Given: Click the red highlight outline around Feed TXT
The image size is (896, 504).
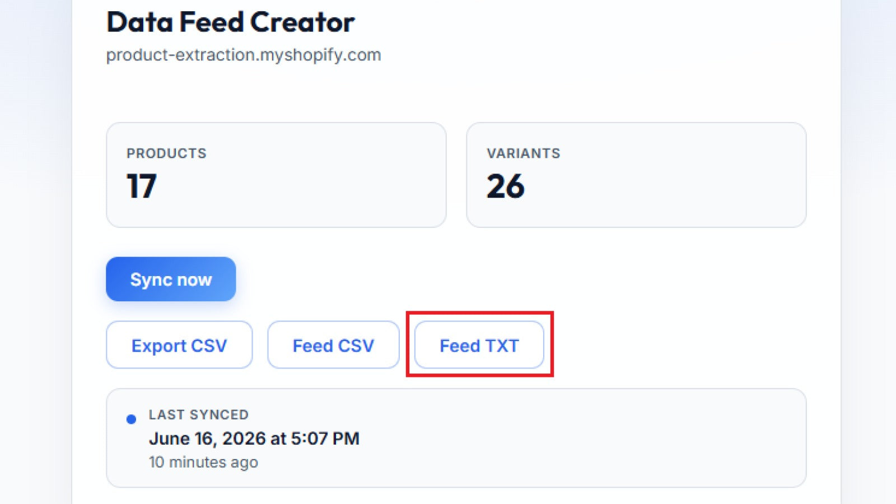Looking at the screenshot, I should (480, 313).
